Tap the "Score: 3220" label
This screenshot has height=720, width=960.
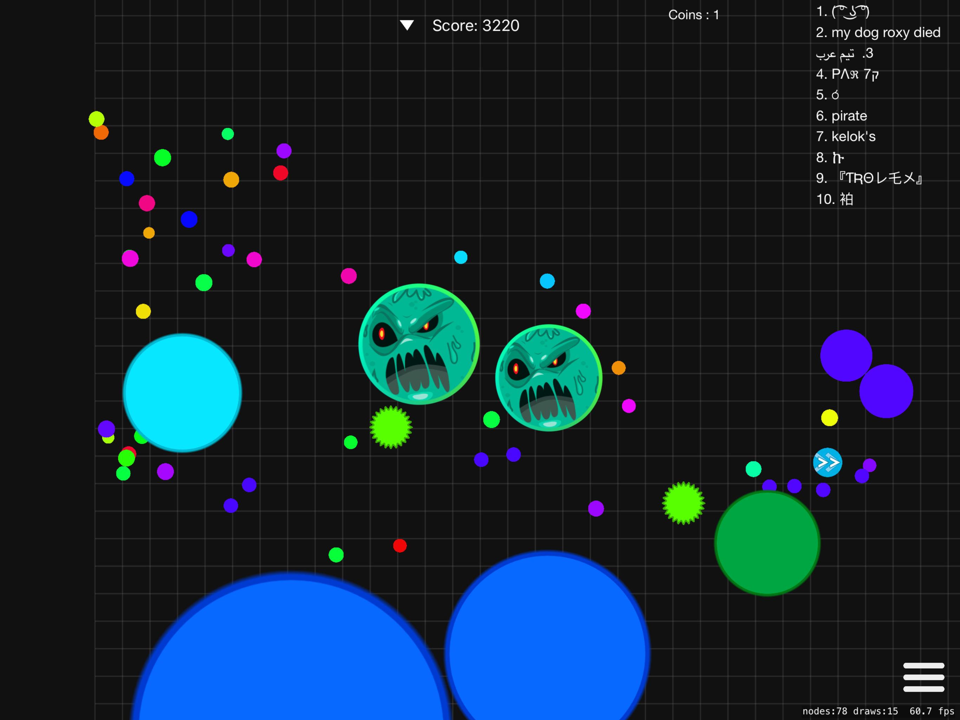(x=476, y=26)
